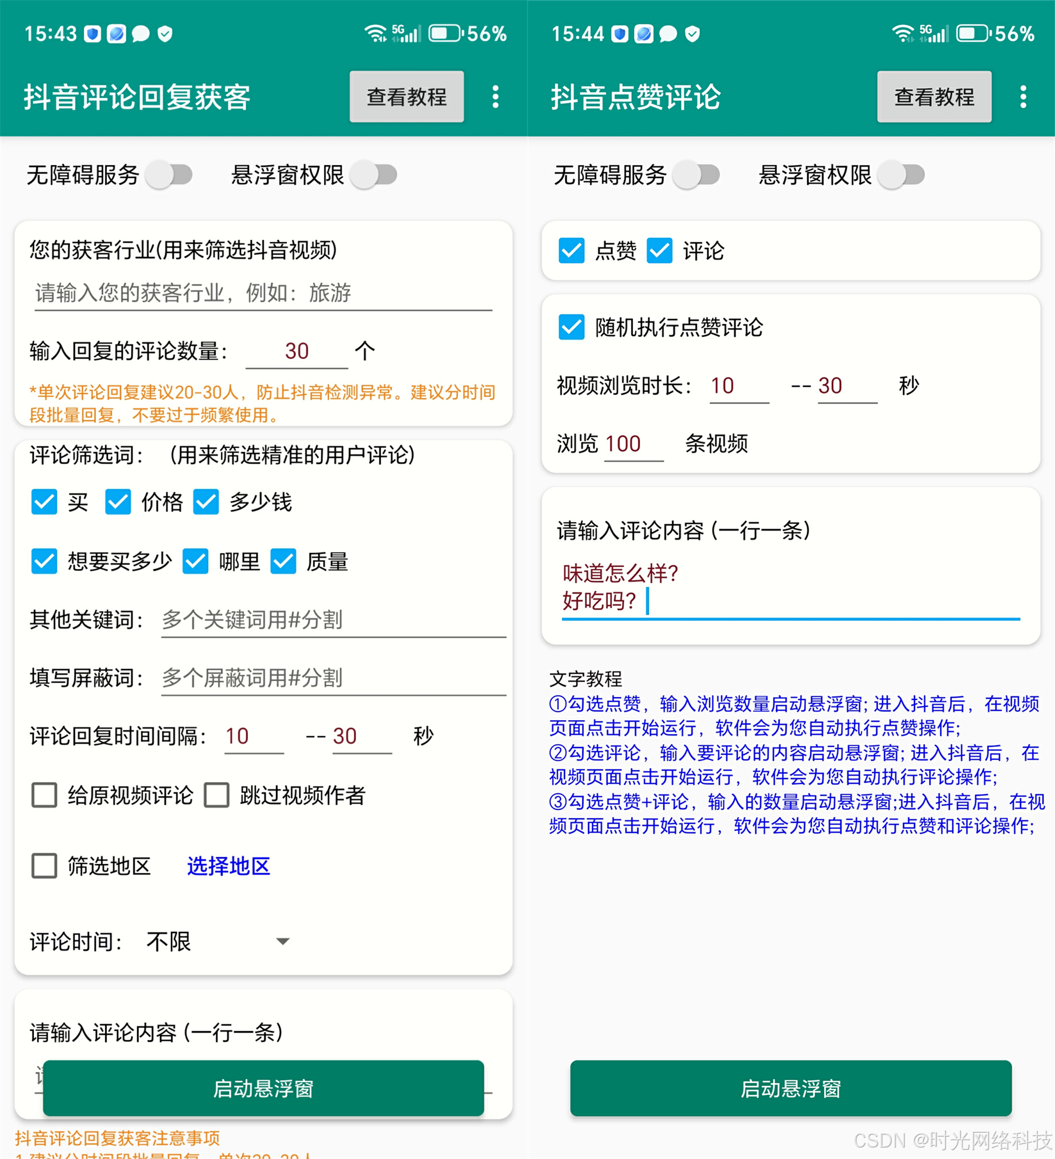Open the overflow menu in 抖音评论回复获客 screen
The width and height of the screenshot is (1055, 1159).
[495, 97]
